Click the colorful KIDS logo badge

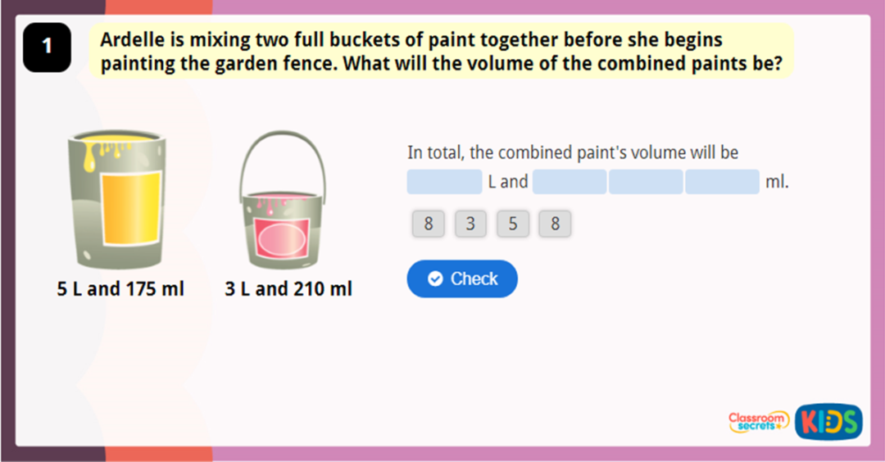(x=828, y=421)
